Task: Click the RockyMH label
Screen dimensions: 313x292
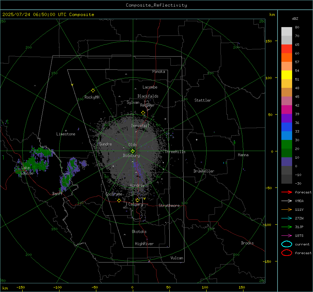Action: (92, 97)
